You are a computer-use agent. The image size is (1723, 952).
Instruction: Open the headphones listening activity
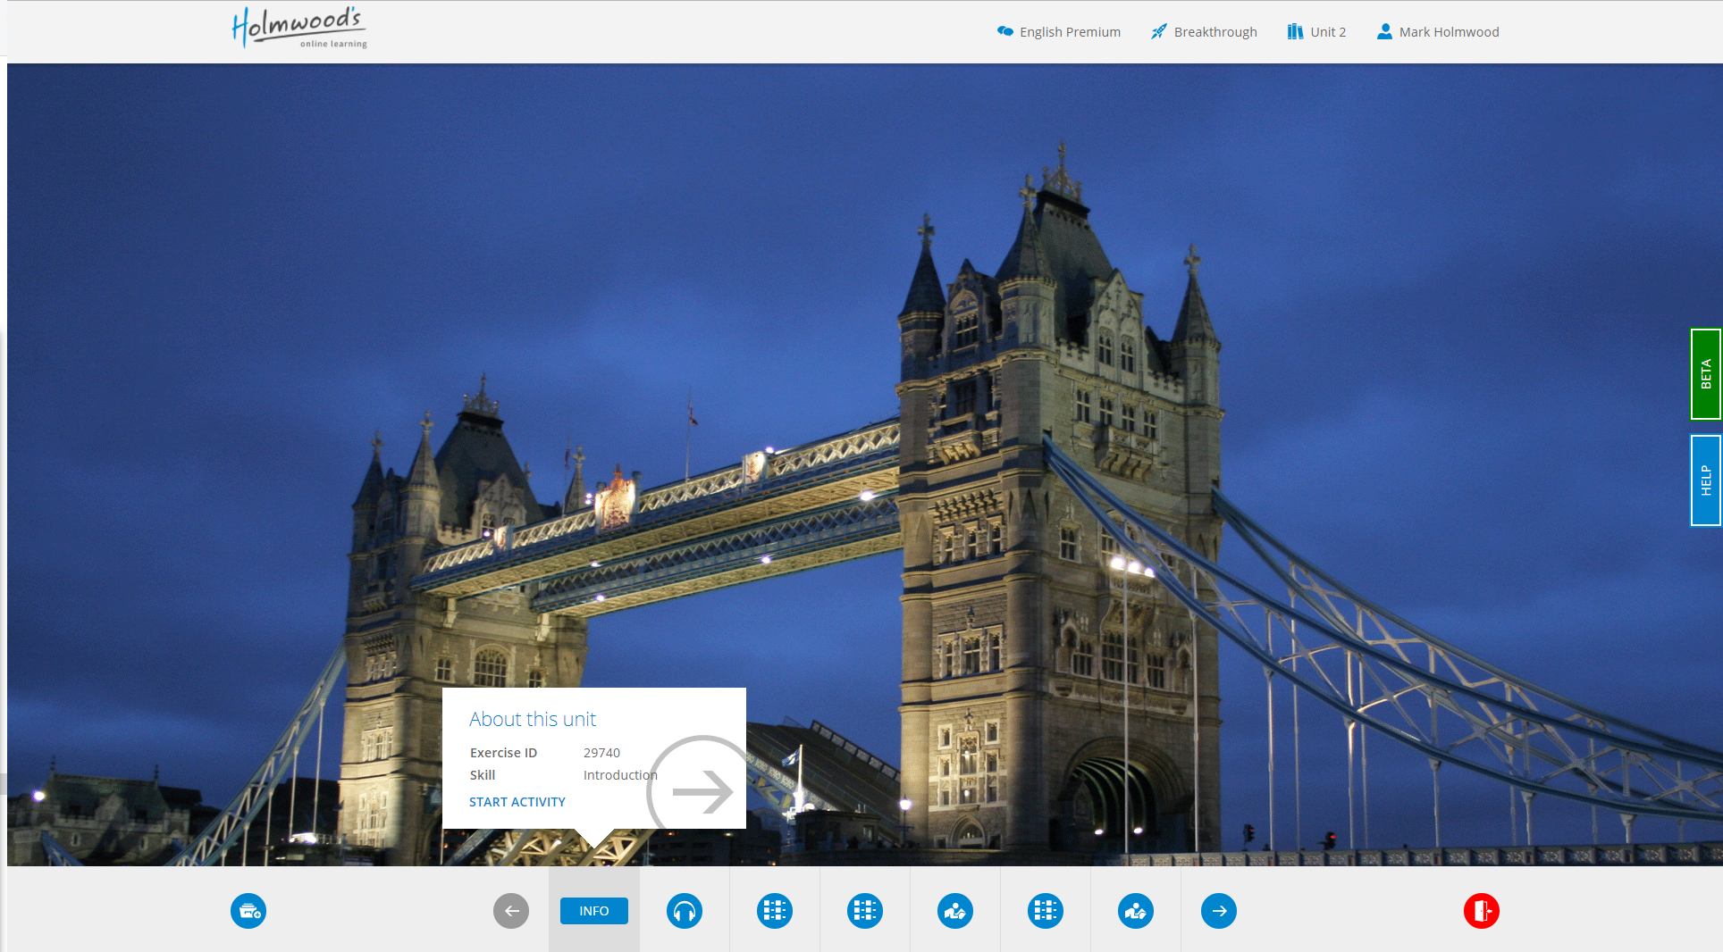pos(685,911)
